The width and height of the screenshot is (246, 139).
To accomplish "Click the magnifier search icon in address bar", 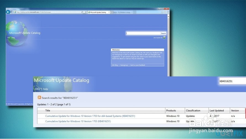I will pyautogui.click(x=82, y=12).
